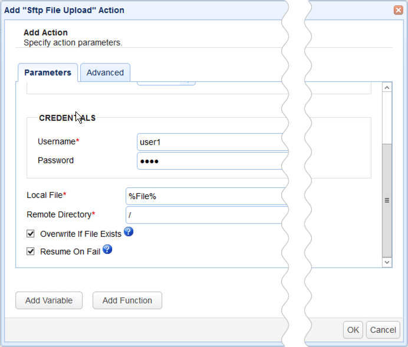The height and width of the screenshot is (347, 408).
Task: Uncheck Overwrite If File Exists checkbox
Action: [x=31, y=233]
